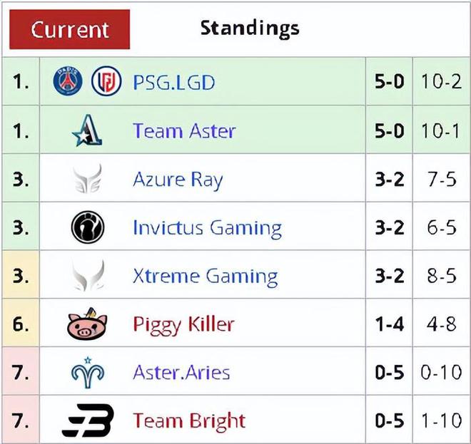Click the Azure Ray winged logo
471x444 pixels.
(88, 178)
